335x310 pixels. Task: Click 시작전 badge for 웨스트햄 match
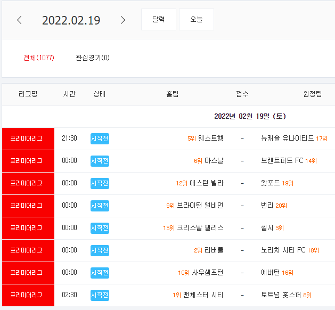click(100, 138)
